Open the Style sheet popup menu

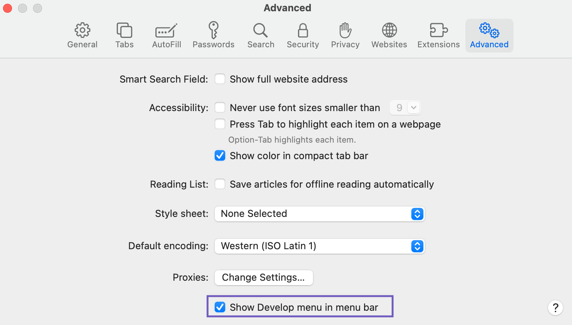click(x=319, y=214)
